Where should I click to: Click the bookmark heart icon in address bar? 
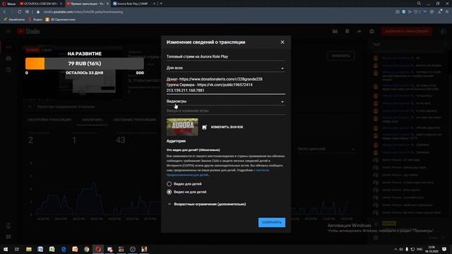[416, 12]
